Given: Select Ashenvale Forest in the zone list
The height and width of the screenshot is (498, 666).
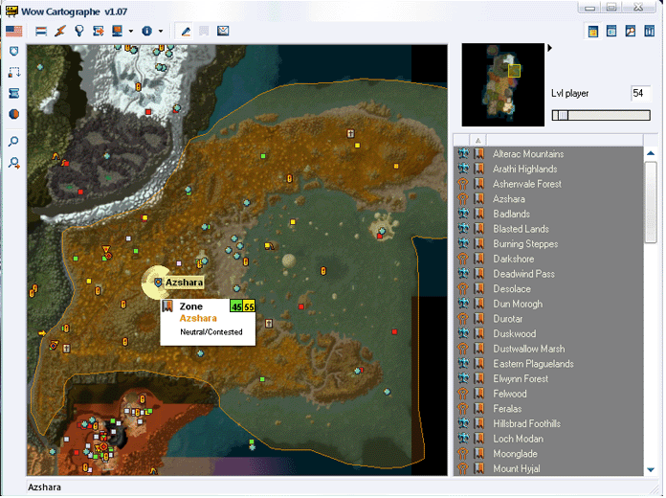Looking at the screenshot, I should coord(526,184).
